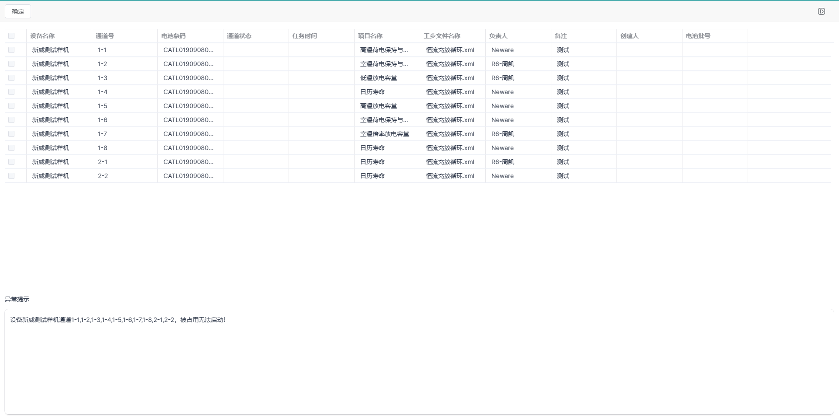Click R6-周凯 owner in row 1-2
Screen dimensions: 839x416
click(503, 64)
